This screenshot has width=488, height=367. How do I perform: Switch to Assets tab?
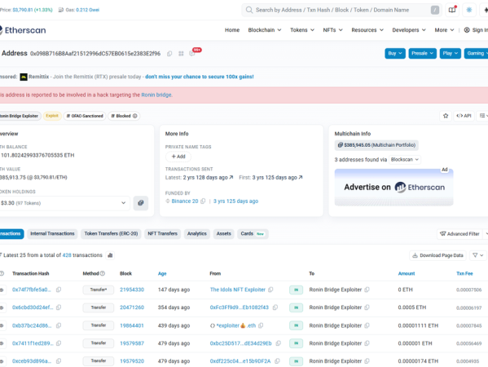(x=224, y=234)
